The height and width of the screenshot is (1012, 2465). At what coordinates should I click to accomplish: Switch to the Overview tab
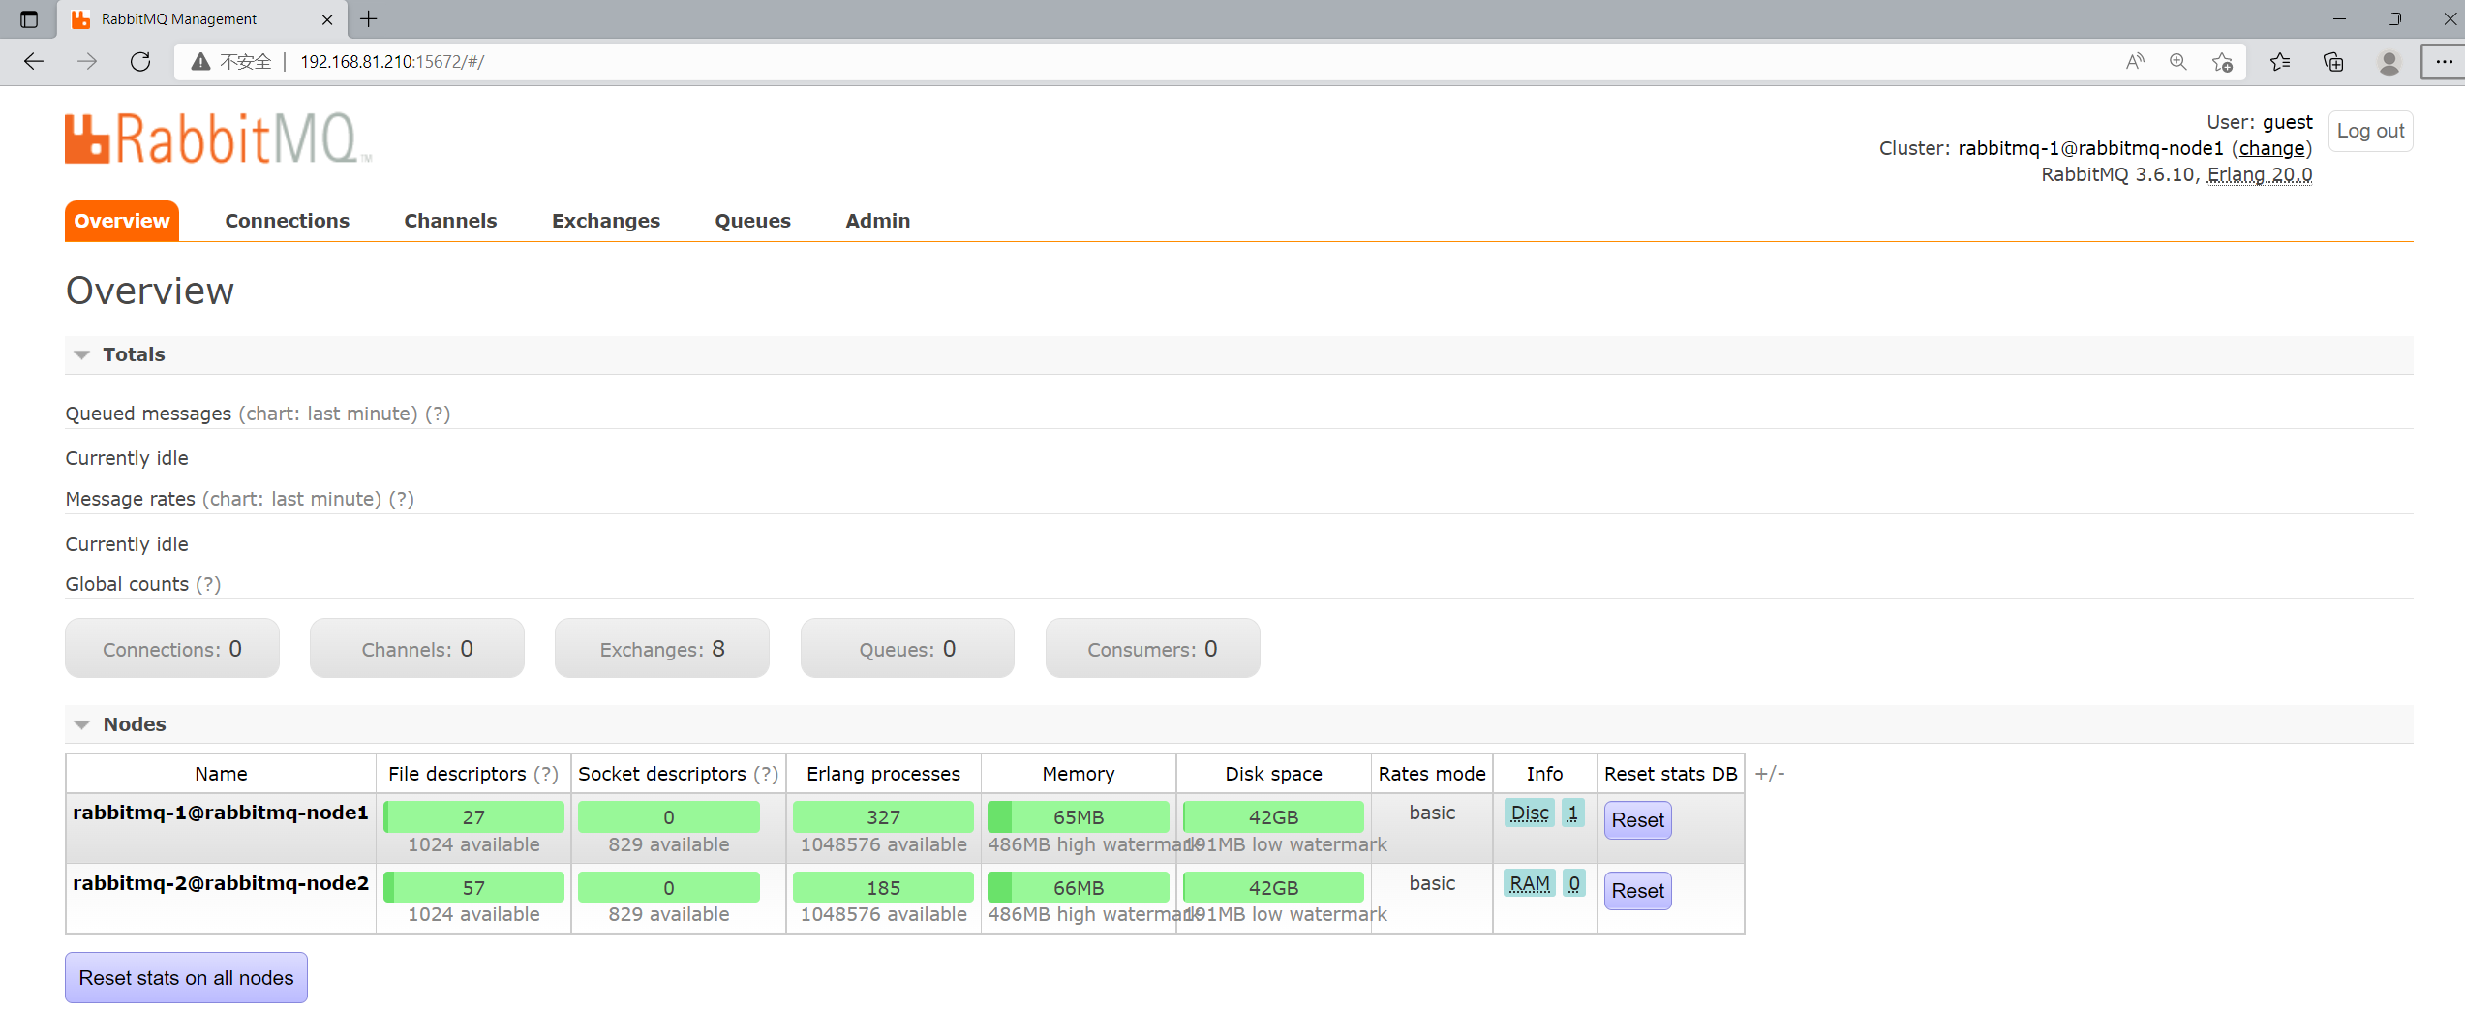tap(122, 221)
